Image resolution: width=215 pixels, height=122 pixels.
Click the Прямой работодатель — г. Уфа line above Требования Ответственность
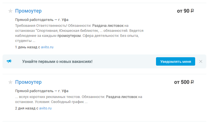point(42,20)
